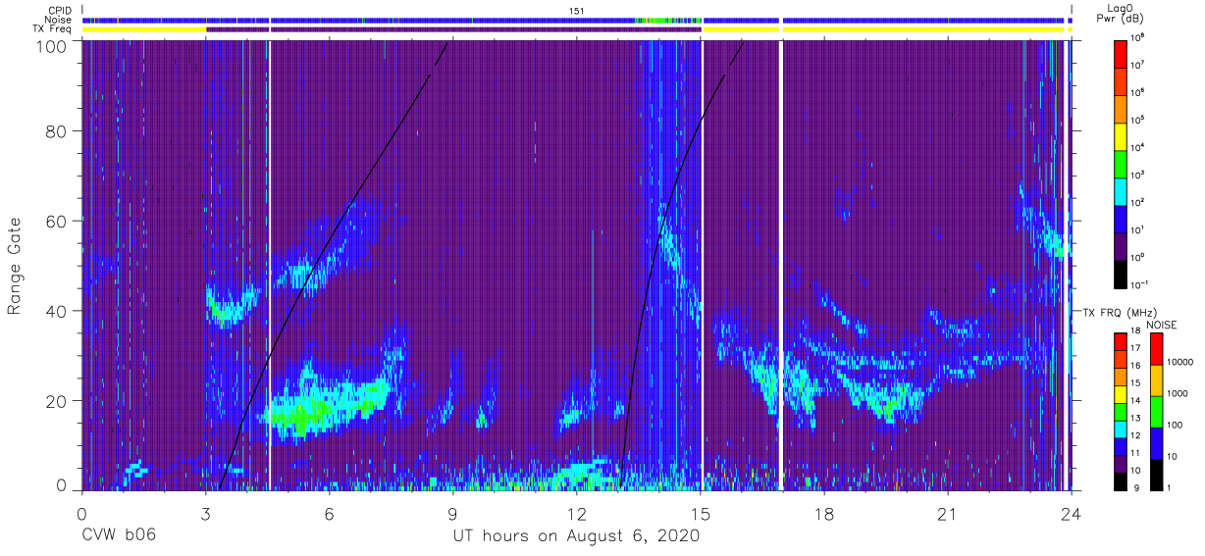The width and height of the screenshot is (1205, 556).
Task: Click the black segment of Lag0 power colorbar
Action: pyautogui.click(x=1120, y=273)
